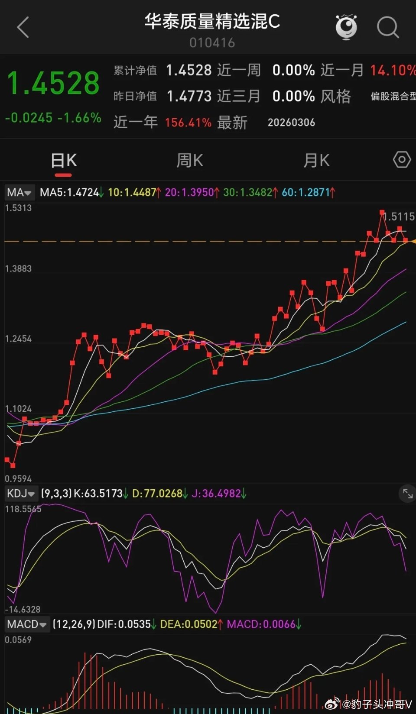The image size is (416, 714).
Task: Tap the current net value 1.4528
Action: 53,83
